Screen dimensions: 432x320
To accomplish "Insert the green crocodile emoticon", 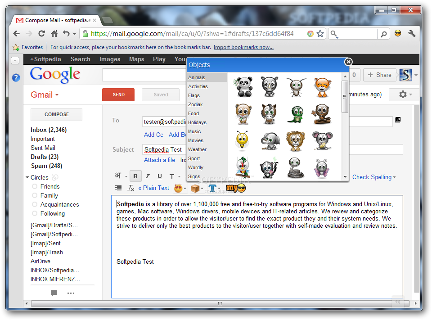I will coord(296,114).
